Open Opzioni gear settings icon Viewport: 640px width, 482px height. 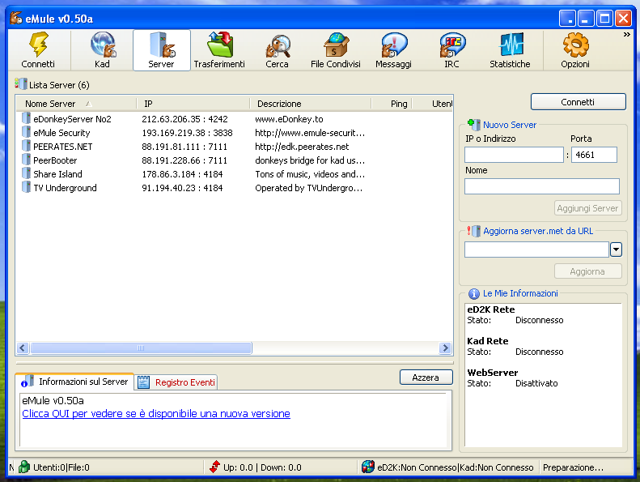(575, 50)
